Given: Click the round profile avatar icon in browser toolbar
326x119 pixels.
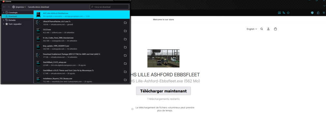Looking at the screenshot, I should [312, 13].
